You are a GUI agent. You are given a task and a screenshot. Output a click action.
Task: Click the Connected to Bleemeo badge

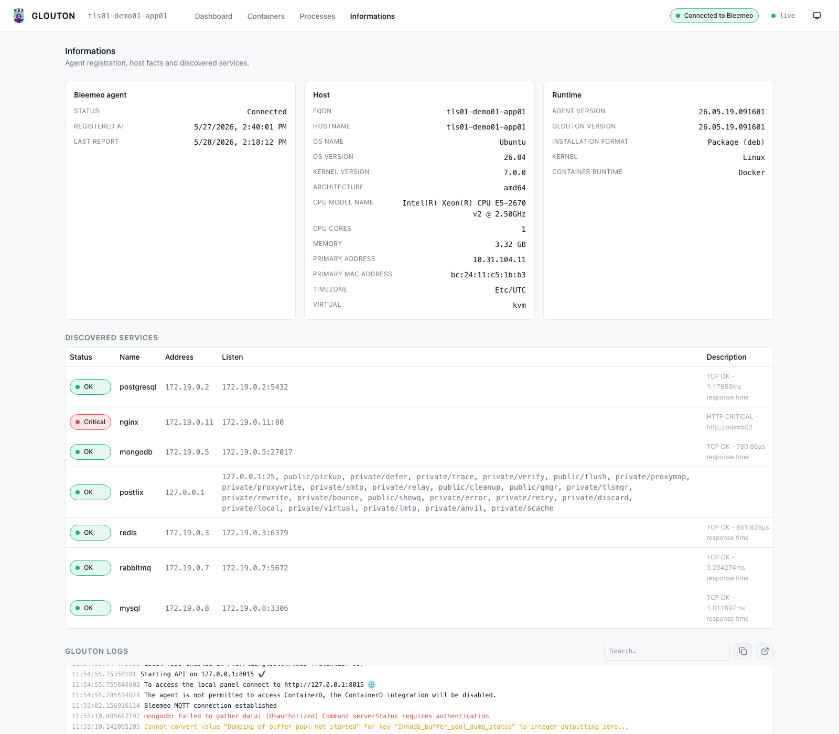coord(714,16)
